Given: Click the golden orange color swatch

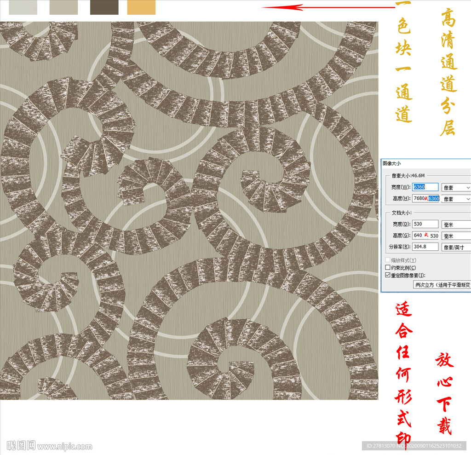Looking at the screenshot, I should 141,7.
